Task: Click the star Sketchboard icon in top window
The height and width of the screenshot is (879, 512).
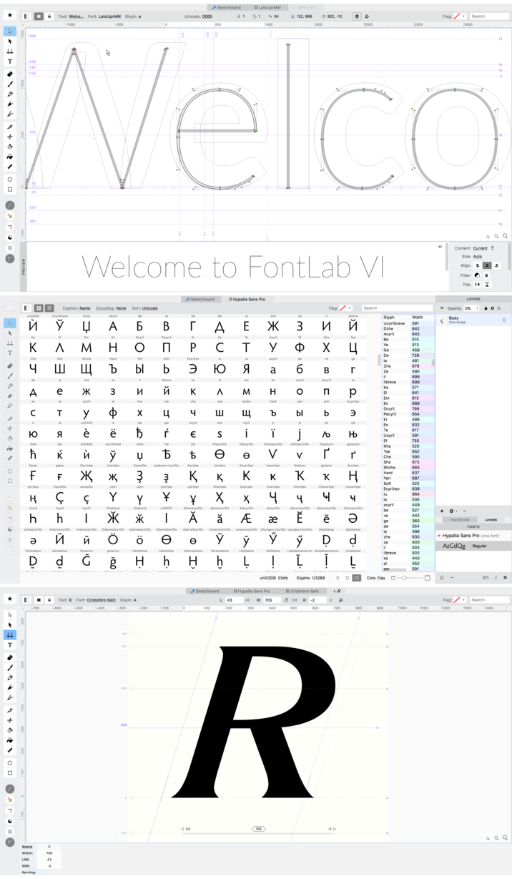Action: coord(10,14)
